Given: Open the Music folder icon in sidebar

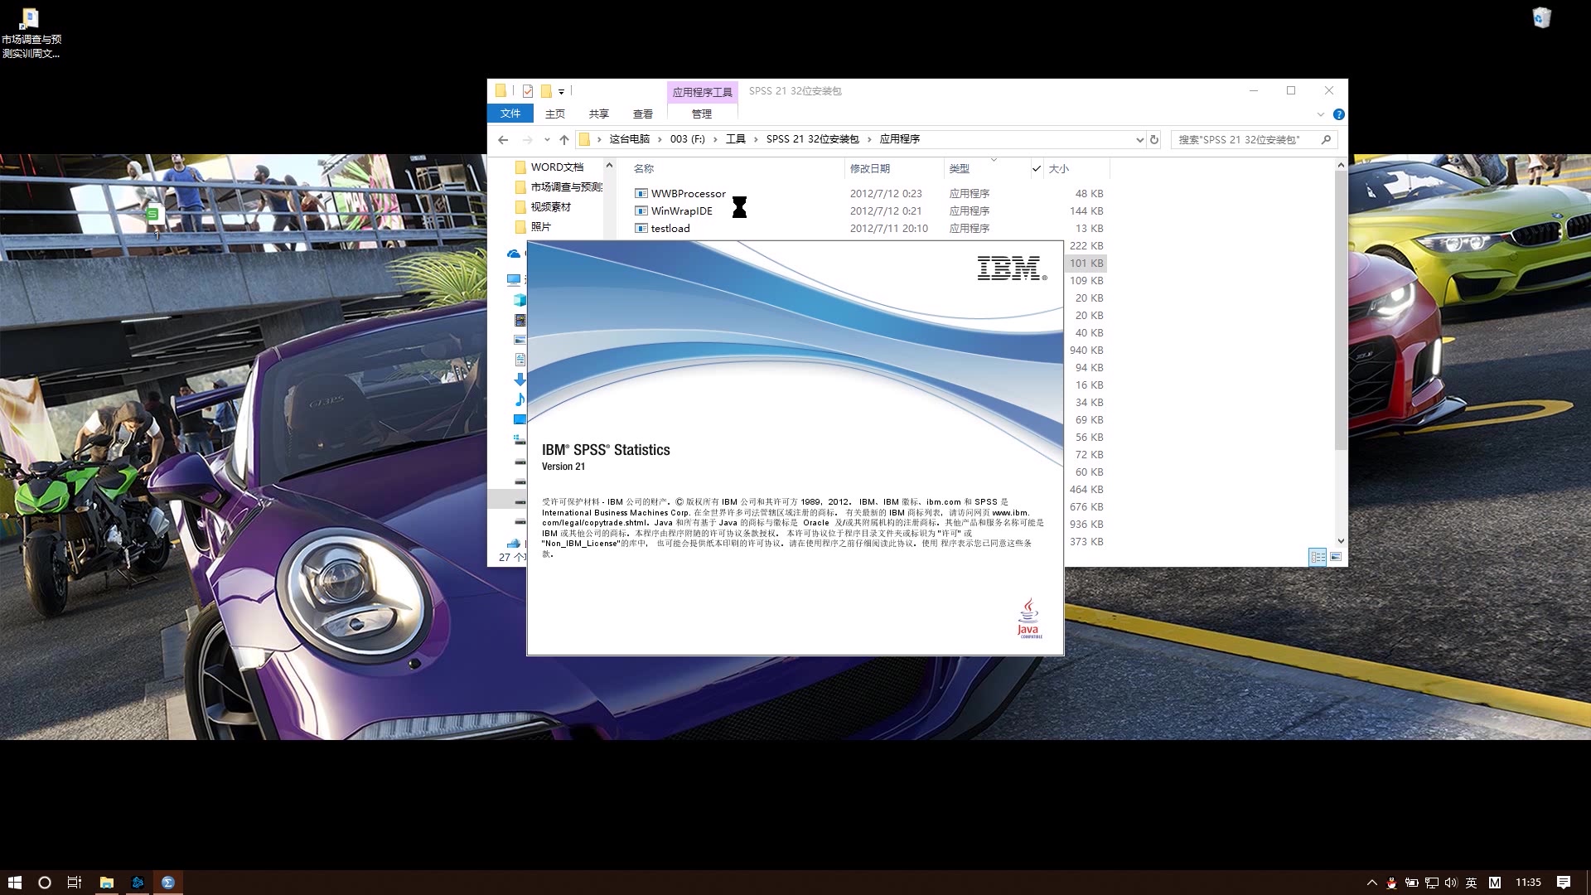Looking at the screenshot, I should pyautogui.click(x=520, y=399).
